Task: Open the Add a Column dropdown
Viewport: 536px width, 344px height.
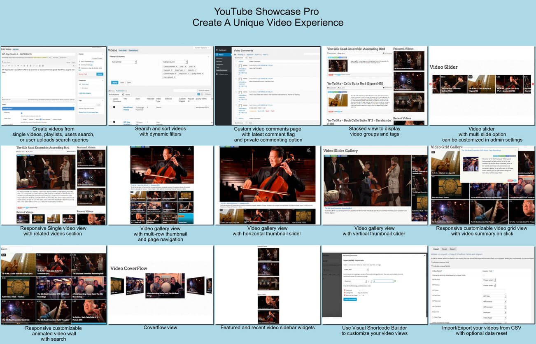Action: tap(175, 62)
